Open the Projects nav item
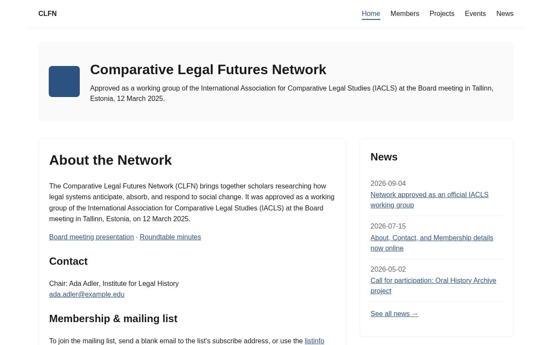Viewport: 552px width, 345px height. tap(442, 14)
